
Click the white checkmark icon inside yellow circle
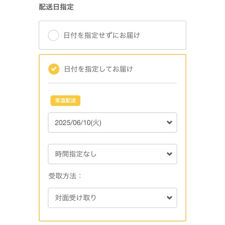click(54, 69)
